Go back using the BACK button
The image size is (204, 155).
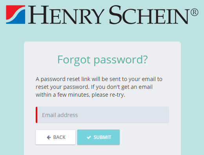55,137
